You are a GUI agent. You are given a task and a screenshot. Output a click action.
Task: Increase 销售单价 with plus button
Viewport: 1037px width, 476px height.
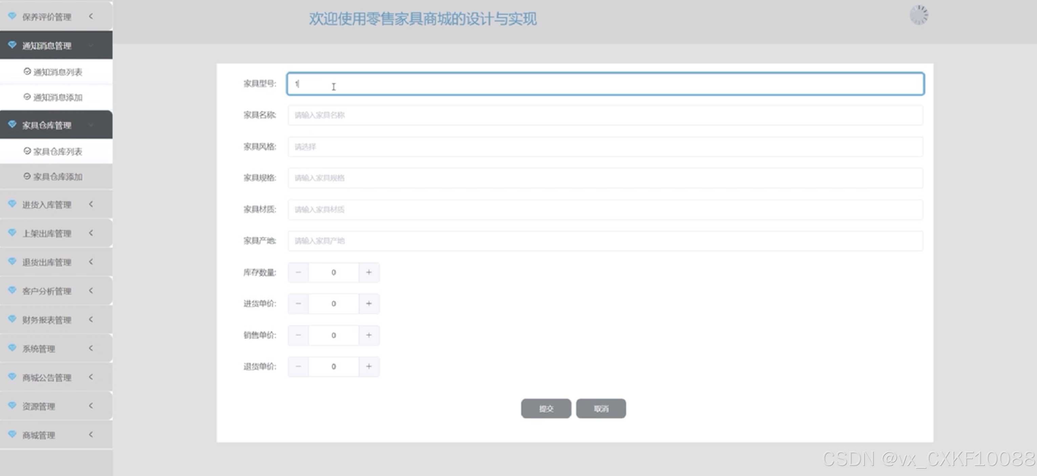point(369,335)
